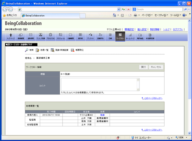Select the BeingCollaboration browser tab

pos(50,16)
